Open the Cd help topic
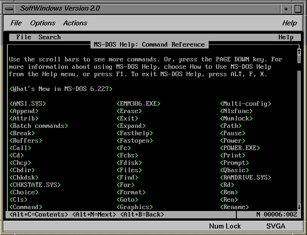The height and width of the screenshot is (235, 307). pyautogui.click(x=17, y=155)
